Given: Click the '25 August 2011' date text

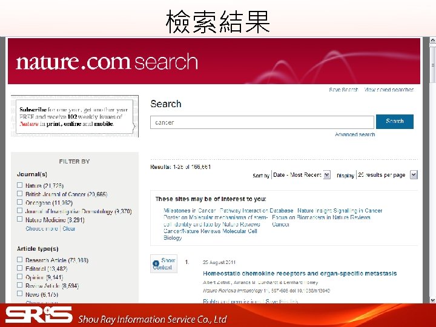Looking at the screenshot, I should pos(219,262).
